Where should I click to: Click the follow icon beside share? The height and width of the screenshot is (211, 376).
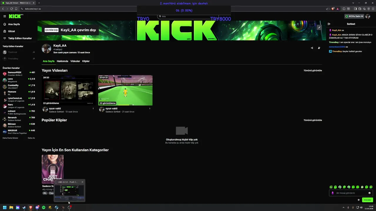click(319, 48)
